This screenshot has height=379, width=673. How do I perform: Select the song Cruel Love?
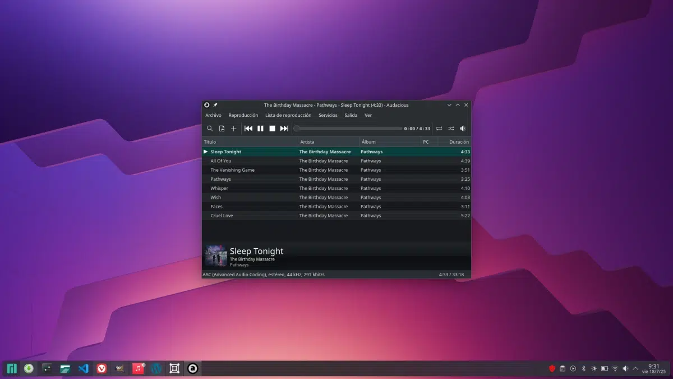point(222,216)
